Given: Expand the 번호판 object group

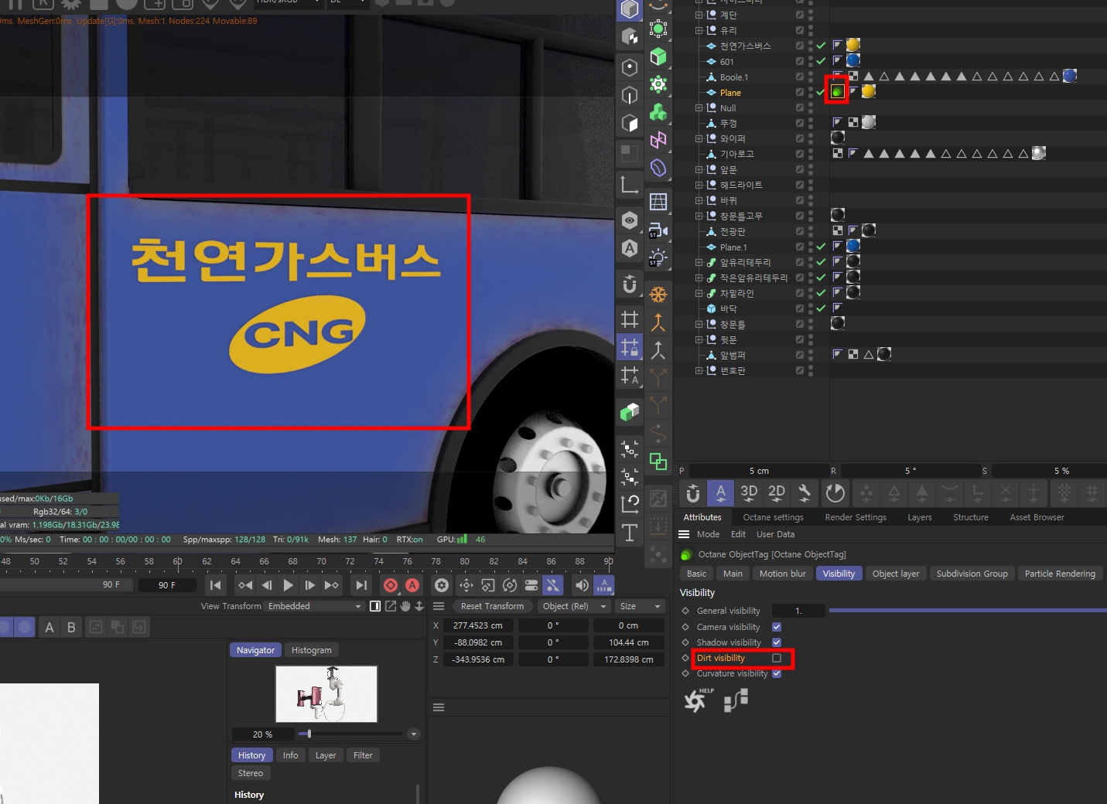Looking at the screenshot, I should click(x=699, y=370).
